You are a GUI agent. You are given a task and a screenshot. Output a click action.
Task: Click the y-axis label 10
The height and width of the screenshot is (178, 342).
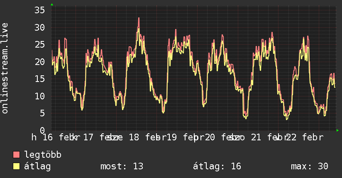[39, 96]
